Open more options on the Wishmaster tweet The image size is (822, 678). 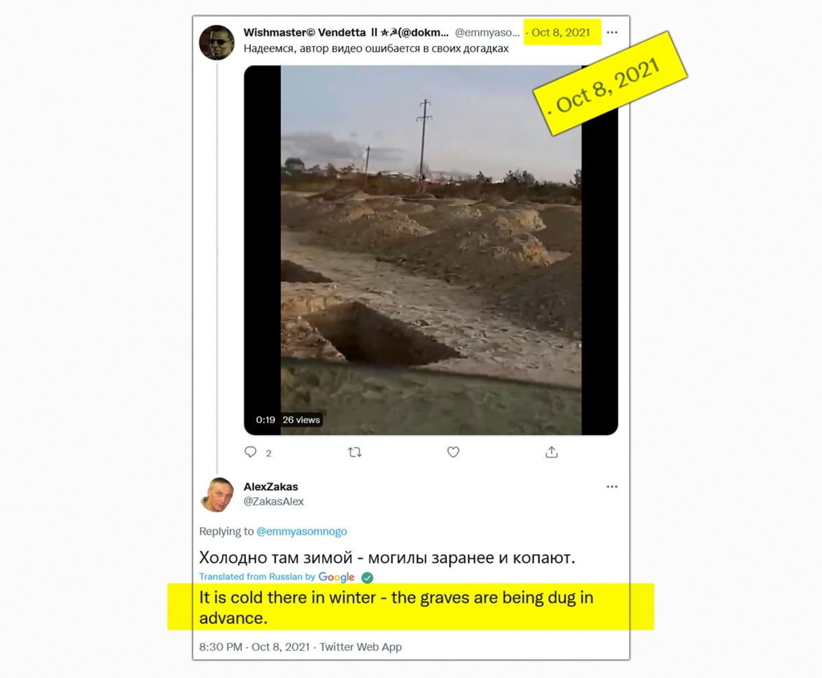coord(612,32)
